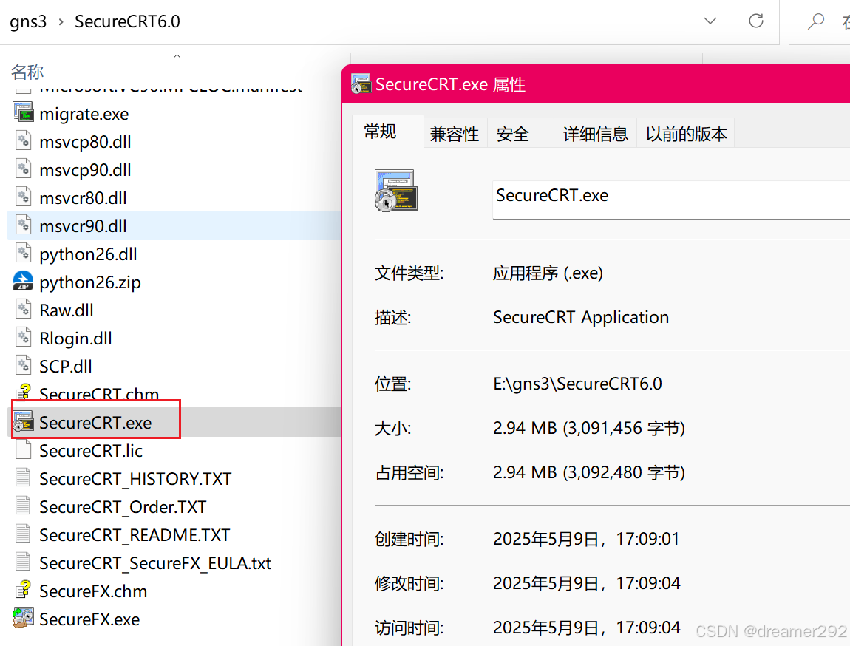The image size is (850, 646).
Task: Click the Rlogin.dll file icon
Action: (24, 339)
